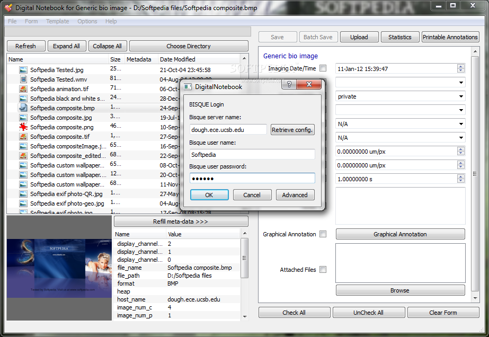
Task: Click Check All button
Action: click(294, 312)
